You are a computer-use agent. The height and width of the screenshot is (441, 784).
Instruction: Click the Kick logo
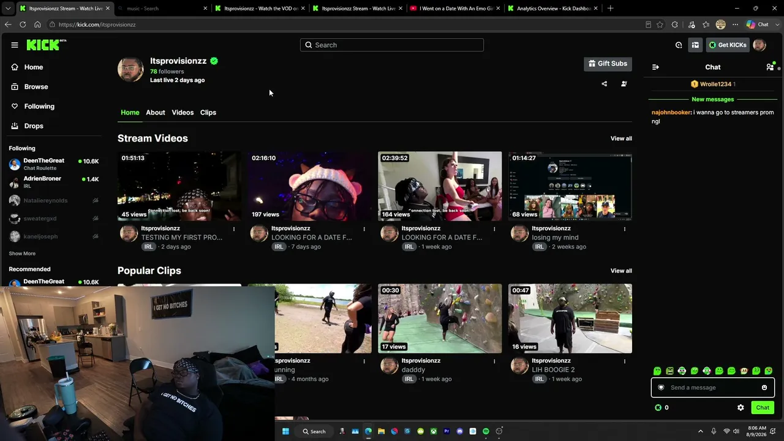click(x=46, y=45)
